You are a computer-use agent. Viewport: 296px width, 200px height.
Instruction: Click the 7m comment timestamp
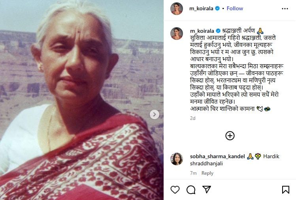(x=193, y=173)
